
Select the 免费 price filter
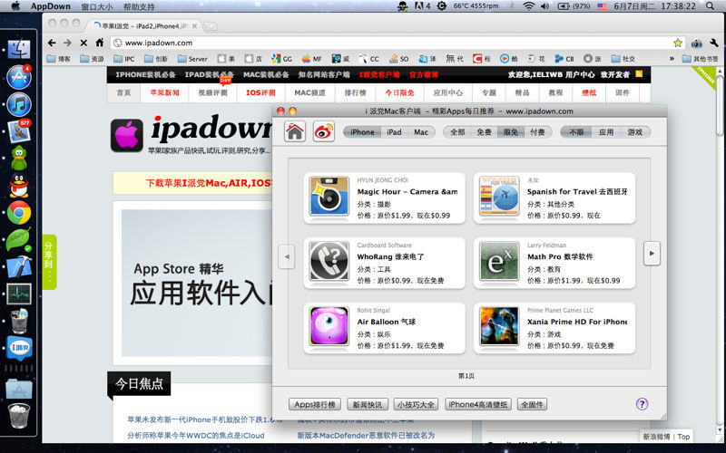pyautogui.click(x=484, y=132)
